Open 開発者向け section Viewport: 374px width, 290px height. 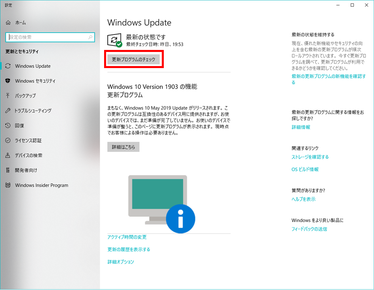tap(26, 170)
